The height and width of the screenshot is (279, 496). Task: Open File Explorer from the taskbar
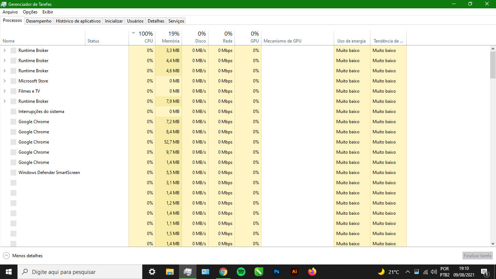pyautogui.click(x=170, y=272)
